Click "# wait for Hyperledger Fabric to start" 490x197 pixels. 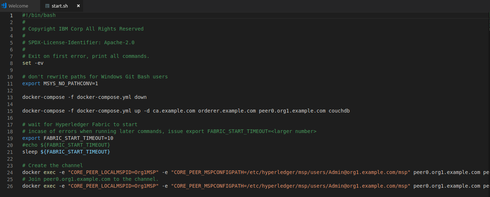tap(80, 124)
